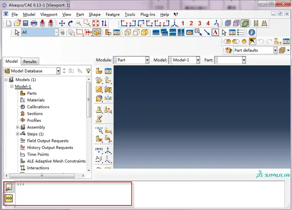
Task: Click the context help arrow icon
Action: coord(176,14)
